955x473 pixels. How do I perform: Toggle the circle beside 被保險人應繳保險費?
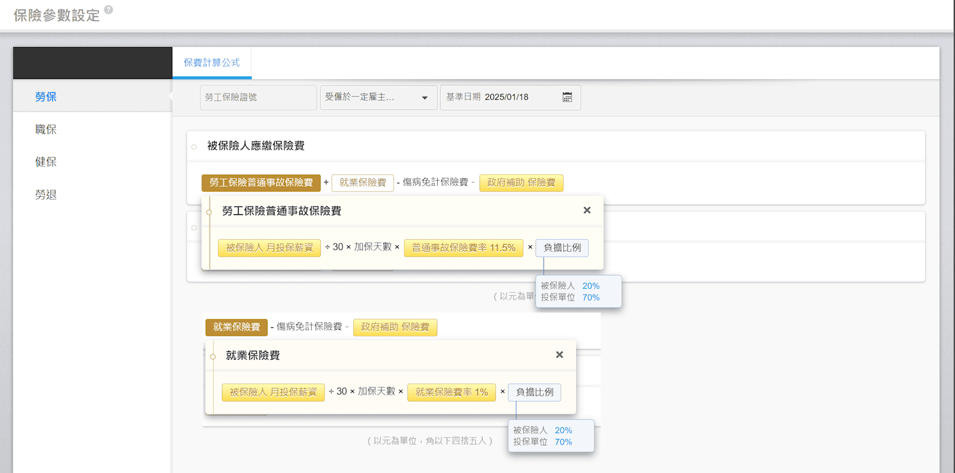tap(194, 147)
